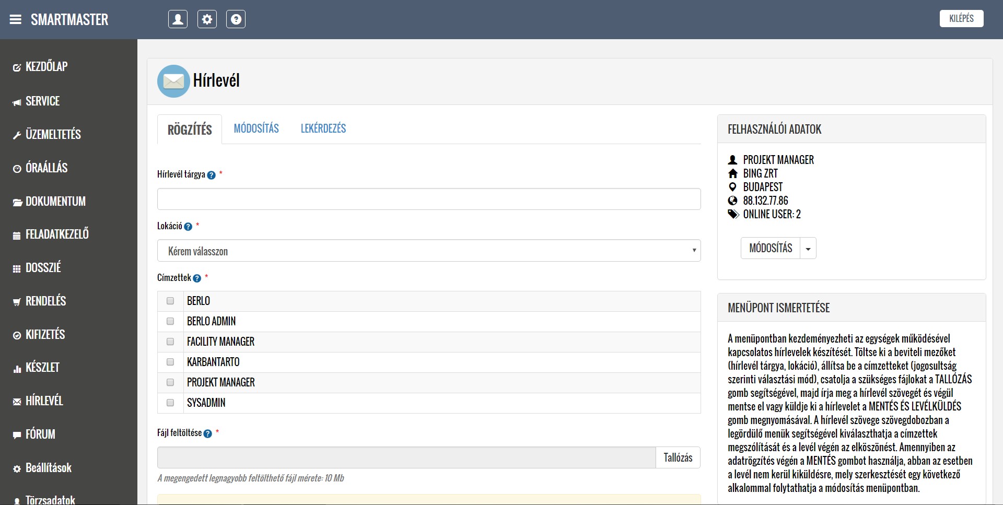Switch to the LEKÉRDEZÉS tab
Screen dimensions: 1003x505
click(323, 128)
